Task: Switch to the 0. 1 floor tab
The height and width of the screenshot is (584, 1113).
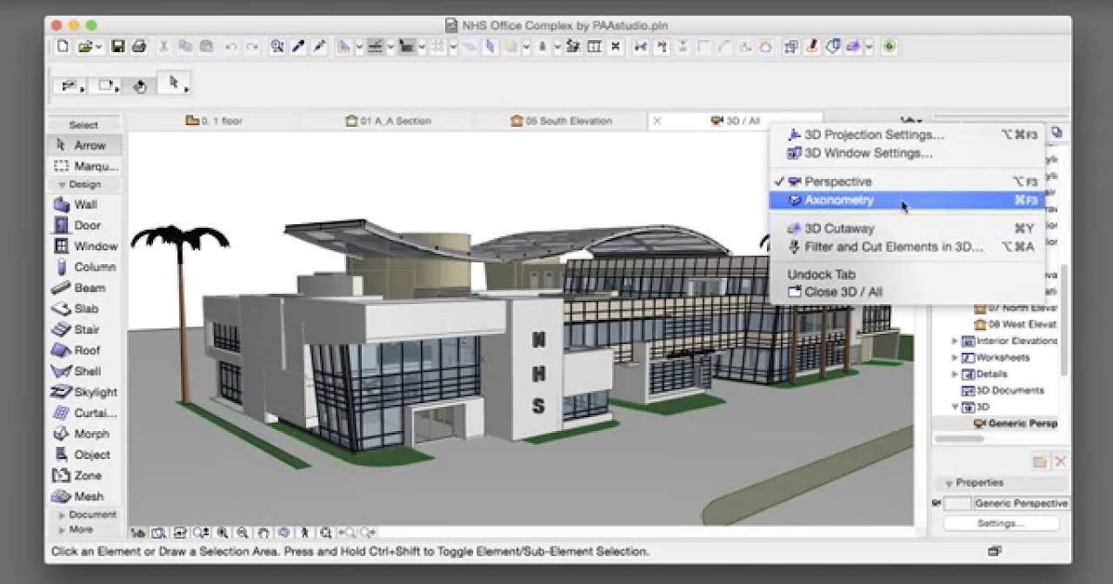Action: (213, 121)
